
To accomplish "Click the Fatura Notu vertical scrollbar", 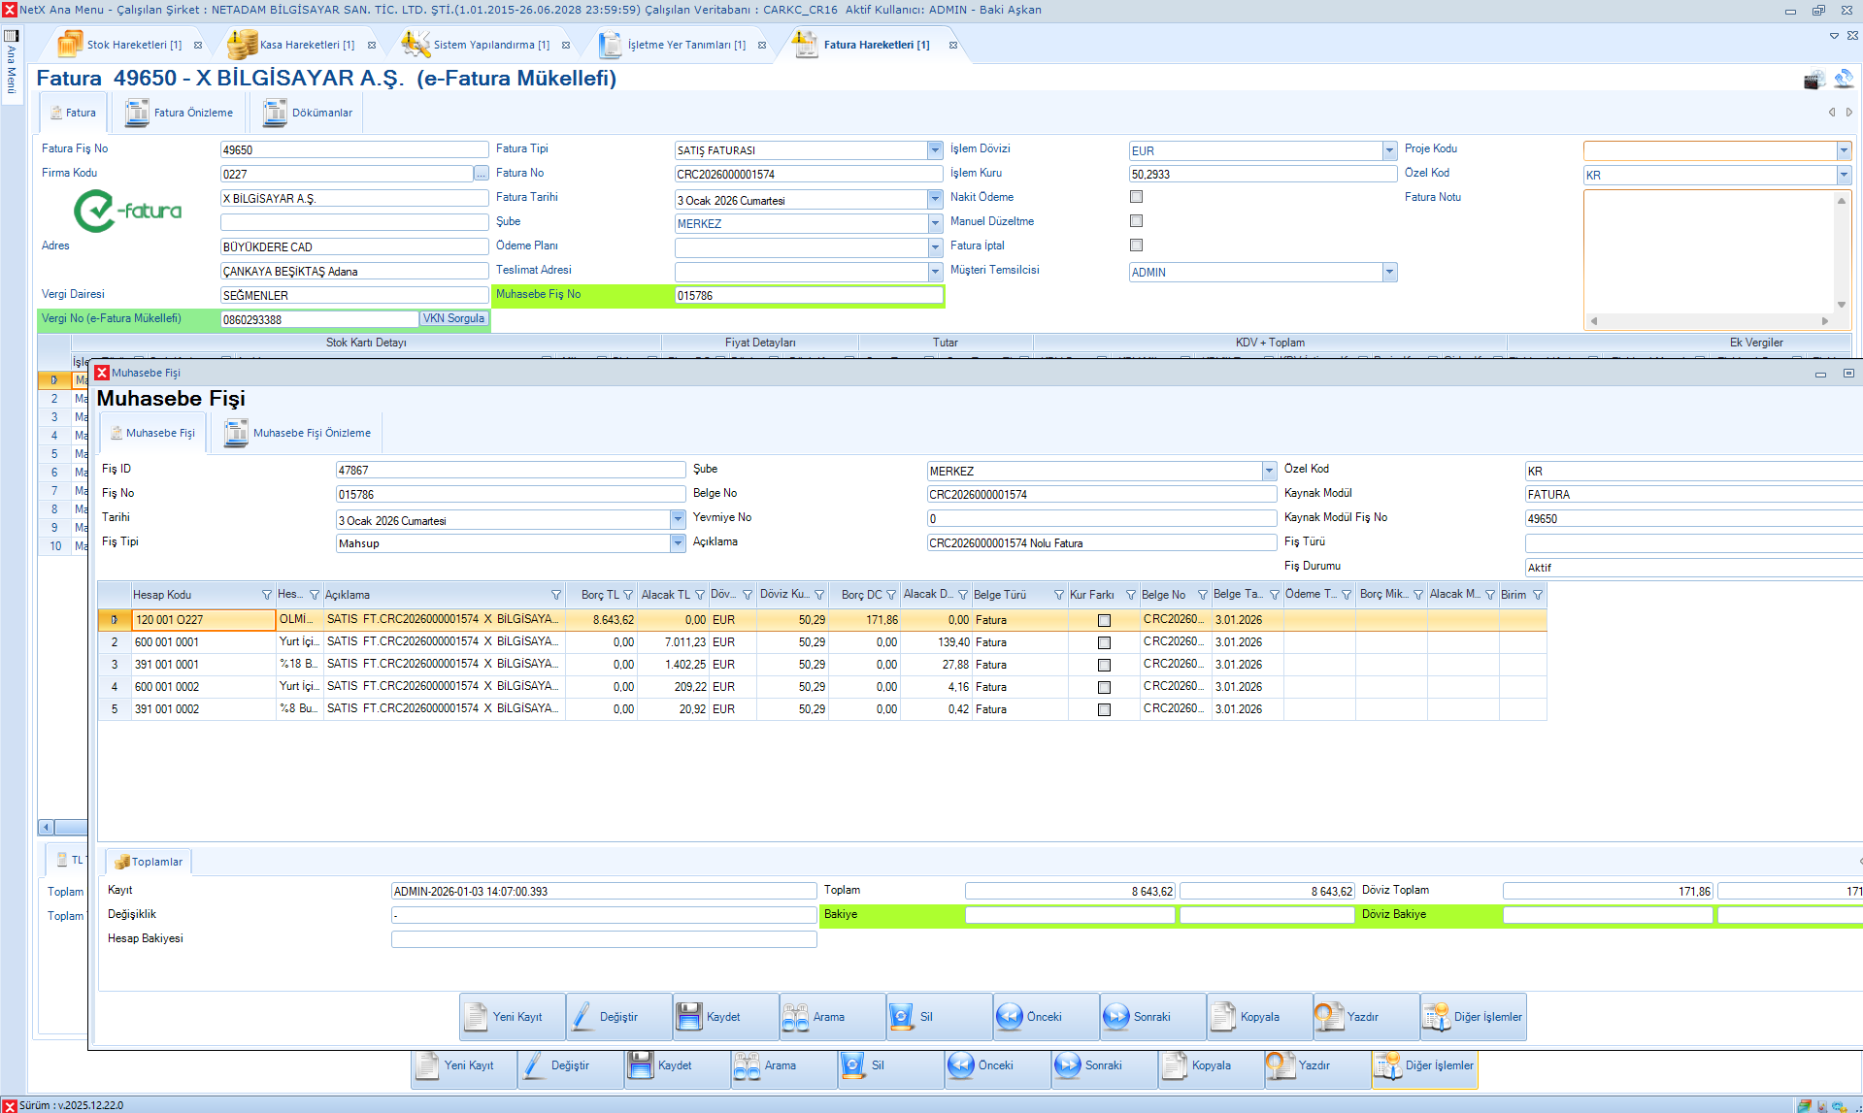I will 1841,252.
